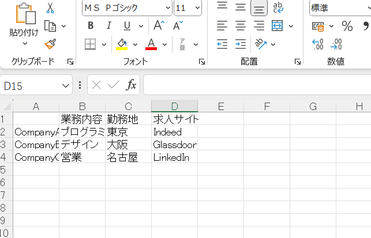Image resolution: width=371 pixels, height=238 pixels.
Task: Toggle wrap text in cell
Action: click(x=278, y=7)
